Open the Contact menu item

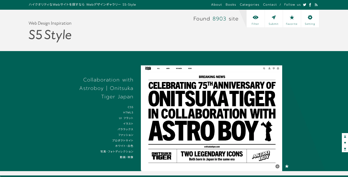pos(270,5)
